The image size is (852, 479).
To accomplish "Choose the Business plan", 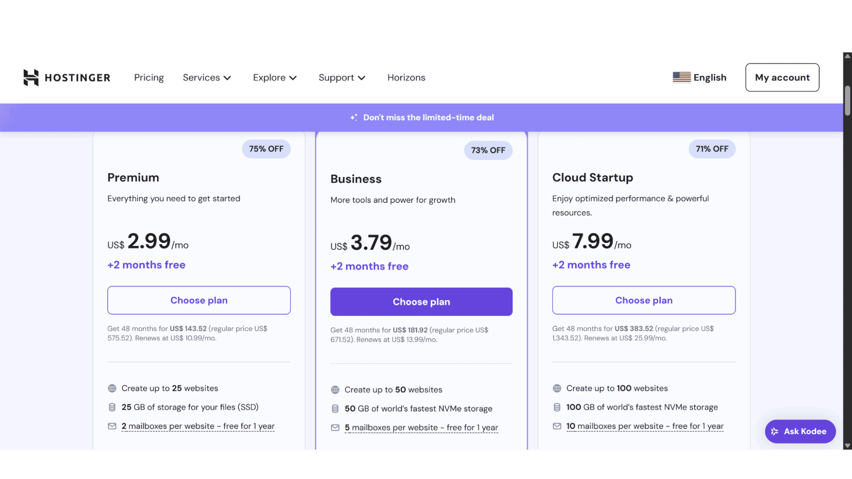I will point(422,302).
